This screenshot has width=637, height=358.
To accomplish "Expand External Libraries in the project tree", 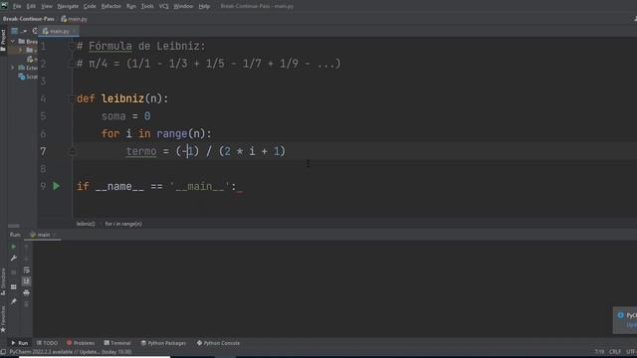I will click(13, 68).
